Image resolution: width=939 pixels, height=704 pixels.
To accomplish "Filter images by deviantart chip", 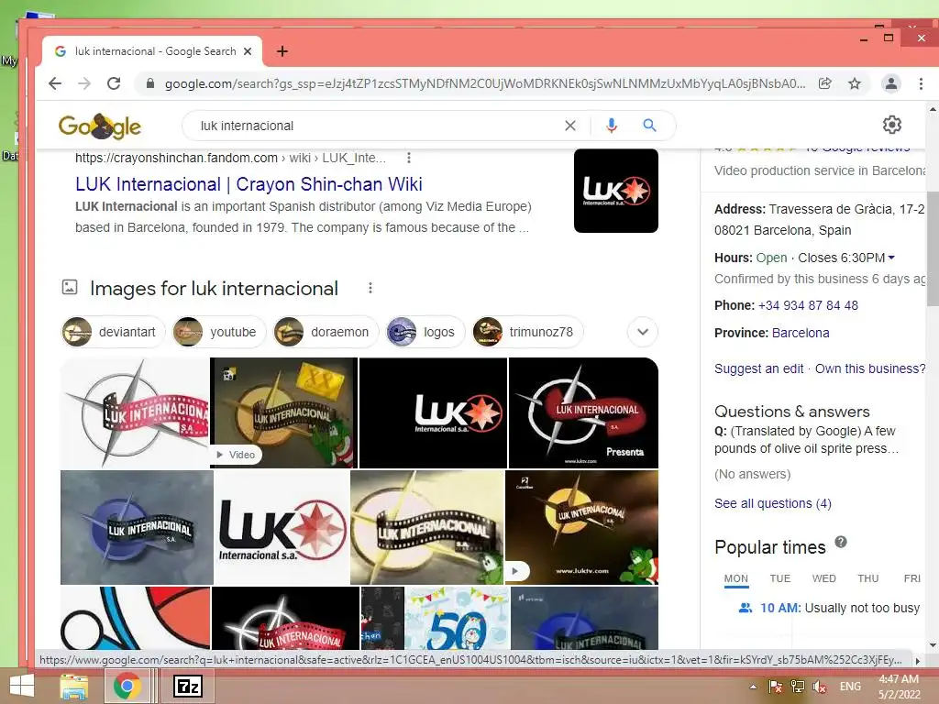I will click(113, 332).
